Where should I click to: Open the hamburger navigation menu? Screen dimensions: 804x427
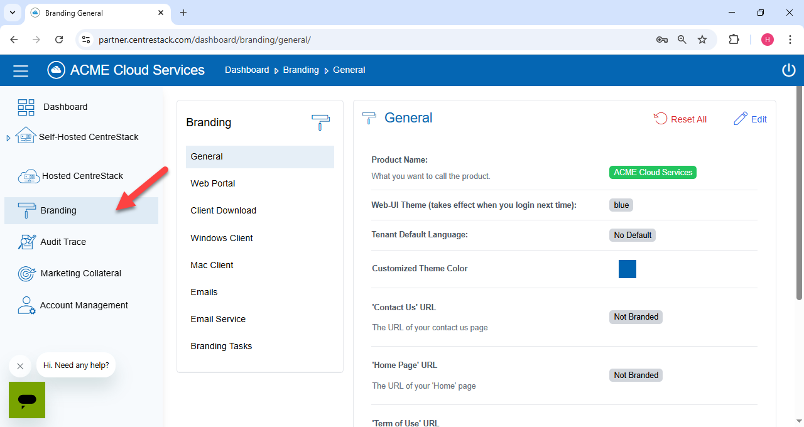(21, 70)
